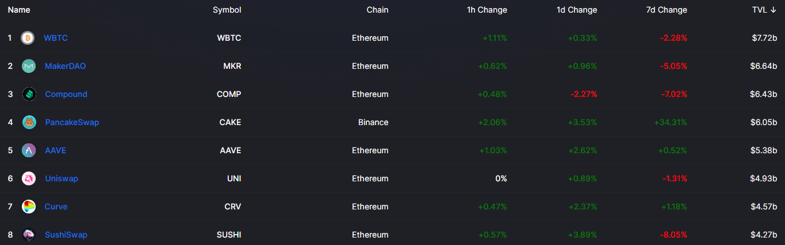Click the SushiSwap logo icon
The width and height of the screenshot is (785, 245).
click(29, 235)
